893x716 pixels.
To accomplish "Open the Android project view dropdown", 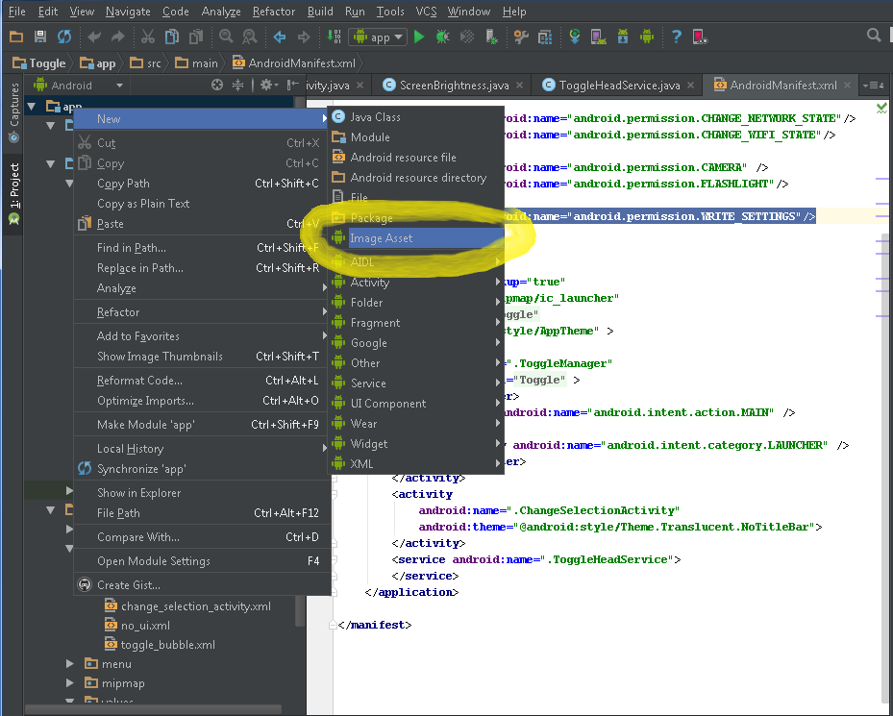I will click(x=79, y=85).
